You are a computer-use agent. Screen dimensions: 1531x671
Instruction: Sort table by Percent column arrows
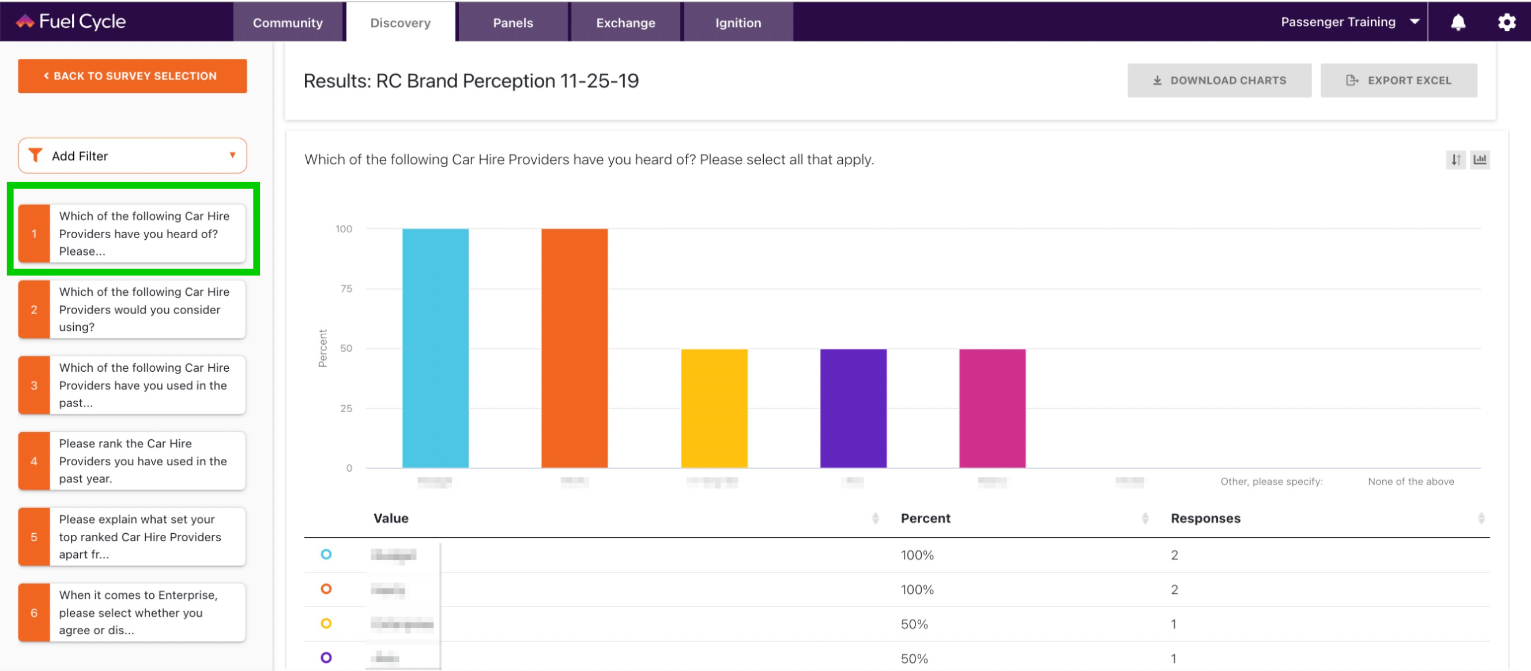point(1145,518)
